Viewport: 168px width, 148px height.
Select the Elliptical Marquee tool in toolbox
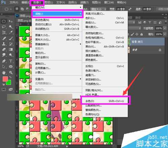[4, 21]
